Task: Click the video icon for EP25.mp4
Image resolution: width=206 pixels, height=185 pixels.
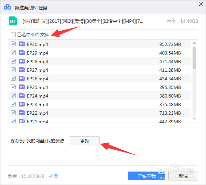Action: coord(22,87)
